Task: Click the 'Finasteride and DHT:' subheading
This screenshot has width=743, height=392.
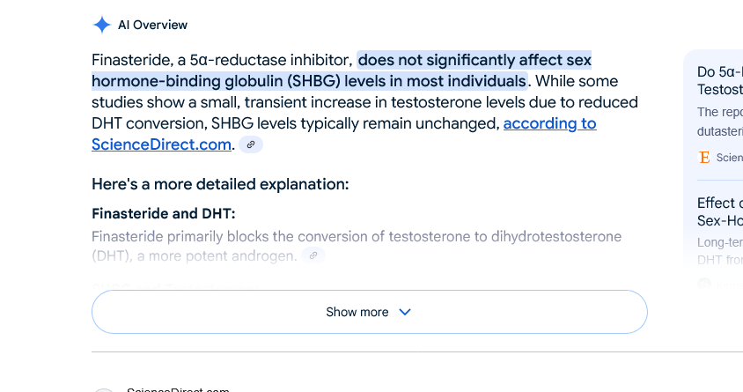Action: tap(164, 214)
